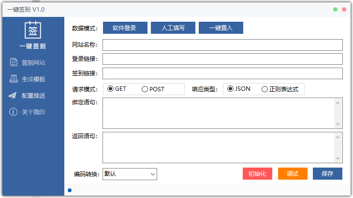Image resolution: width=353 pixels, height=198 pixels.
Task: Click the green window control dot
Action: (335, 9)
